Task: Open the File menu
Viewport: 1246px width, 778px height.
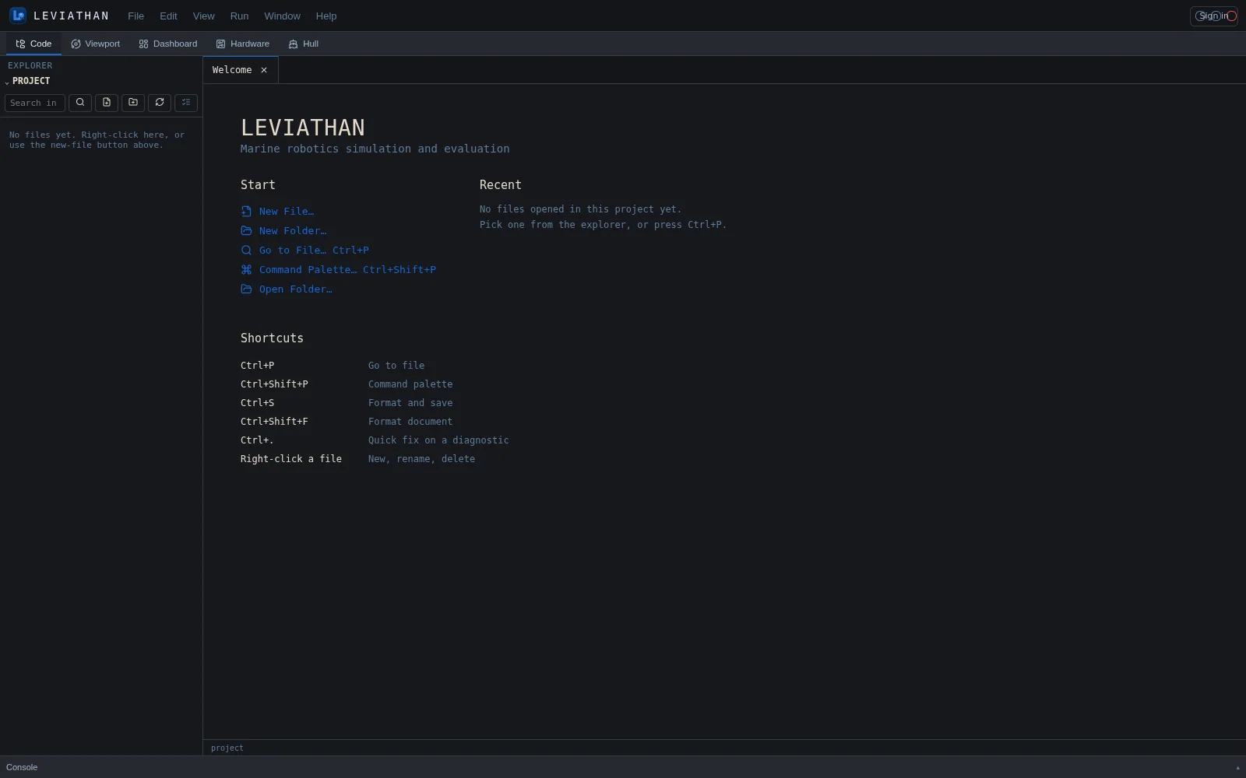Action: click(x=136, y=16)
